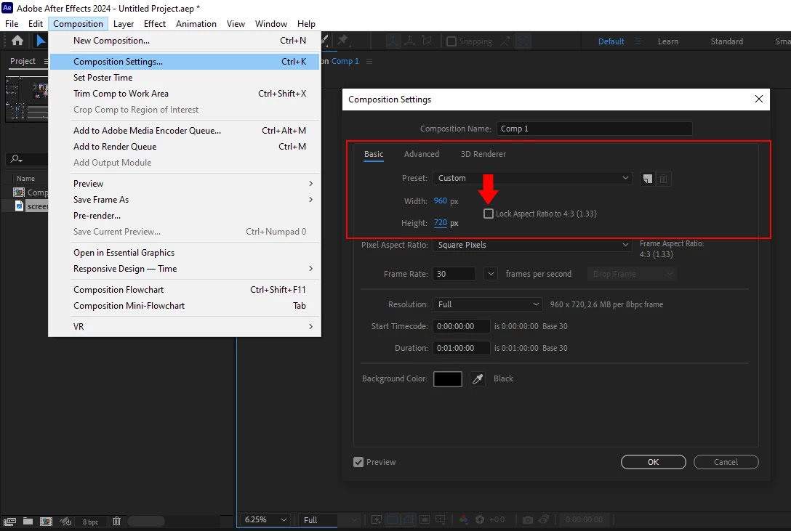
Task: Choose Trim Comp to Work Area
Action: click(185, 93)
